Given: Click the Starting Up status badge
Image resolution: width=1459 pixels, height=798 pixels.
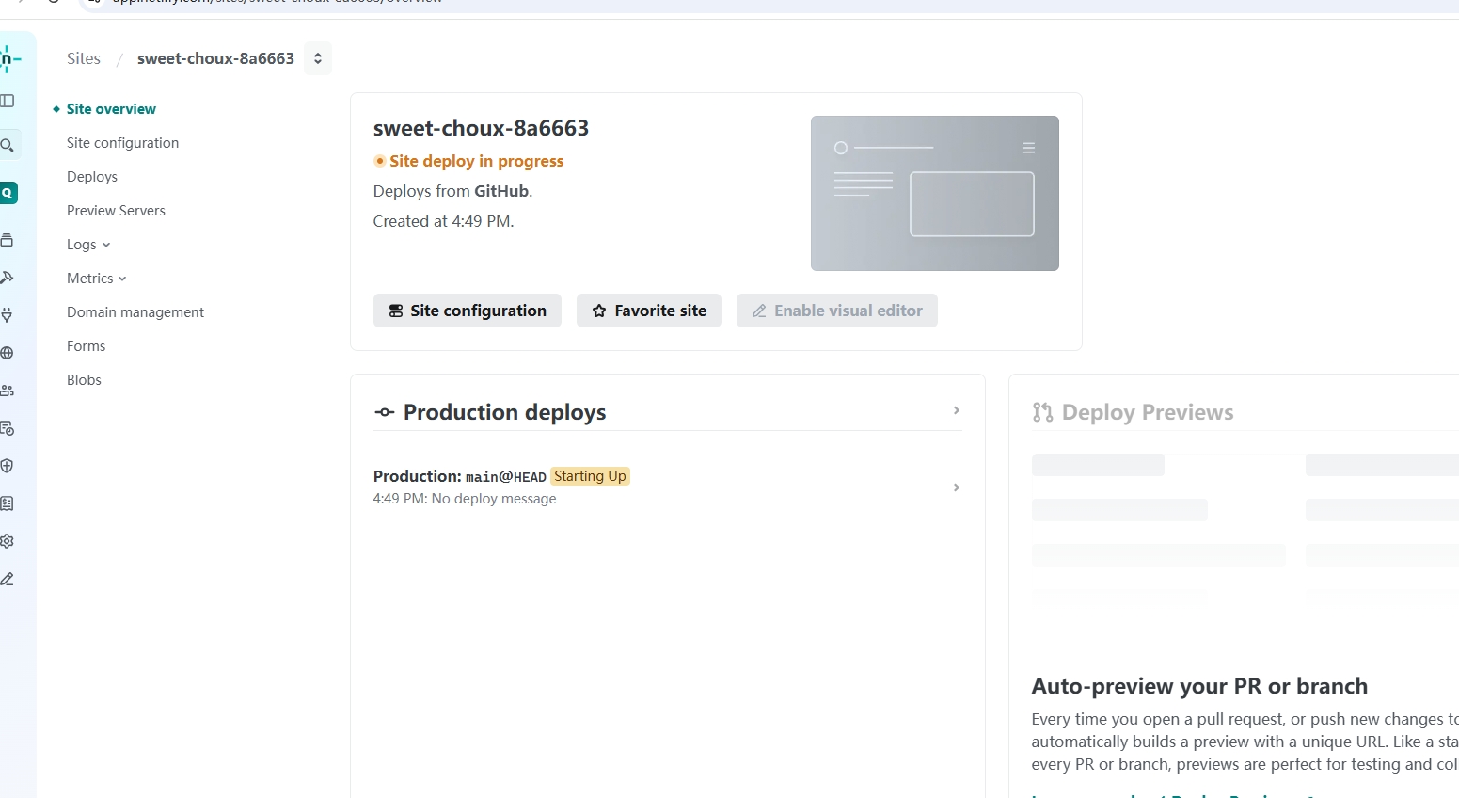Looking at the screenshot, I should pos(590,476).
